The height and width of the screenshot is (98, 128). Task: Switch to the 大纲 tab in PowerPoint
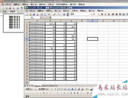point(5,11)
